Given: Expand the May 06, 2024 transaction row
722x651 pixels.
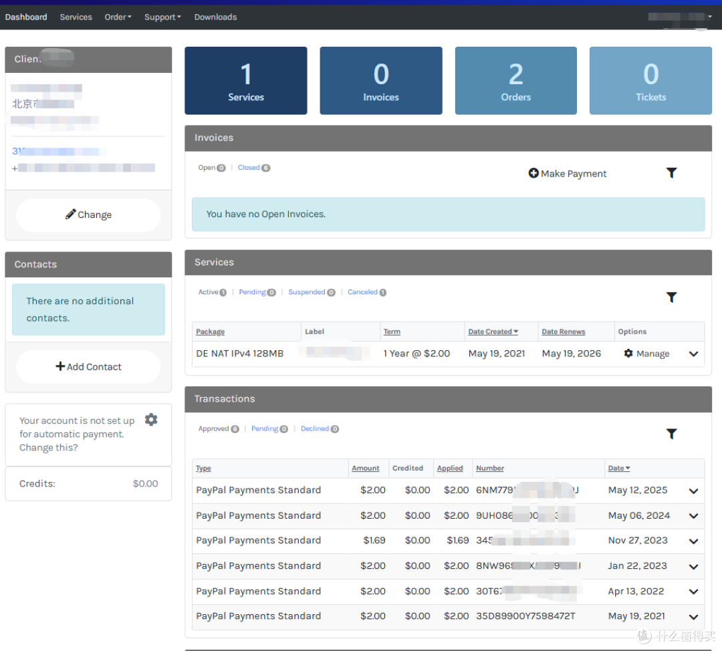Looking at the screenshot, I should pyautogui.click(x=693, y=516).
